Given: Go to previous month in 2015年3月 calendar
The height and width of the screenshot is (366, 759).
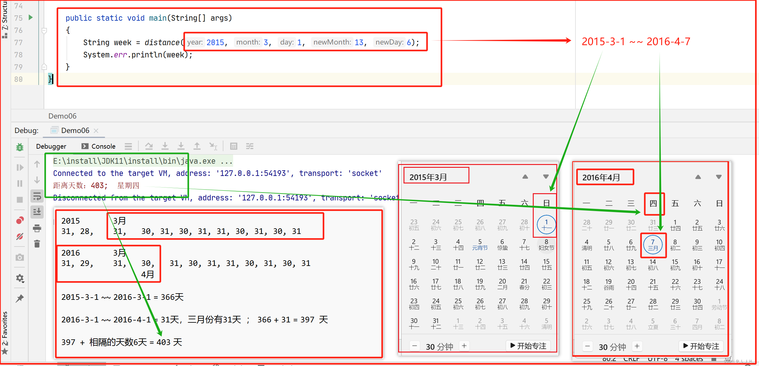Looking at the screenshot, I should [525, 177].
